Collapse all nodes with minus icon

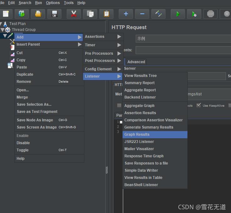142,14
